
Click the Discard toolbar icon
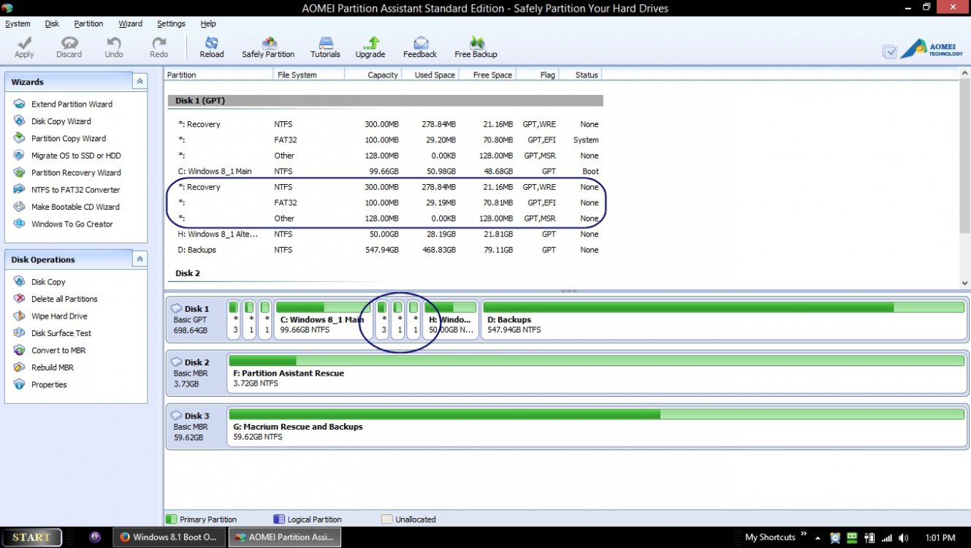[x=69, y=47]
